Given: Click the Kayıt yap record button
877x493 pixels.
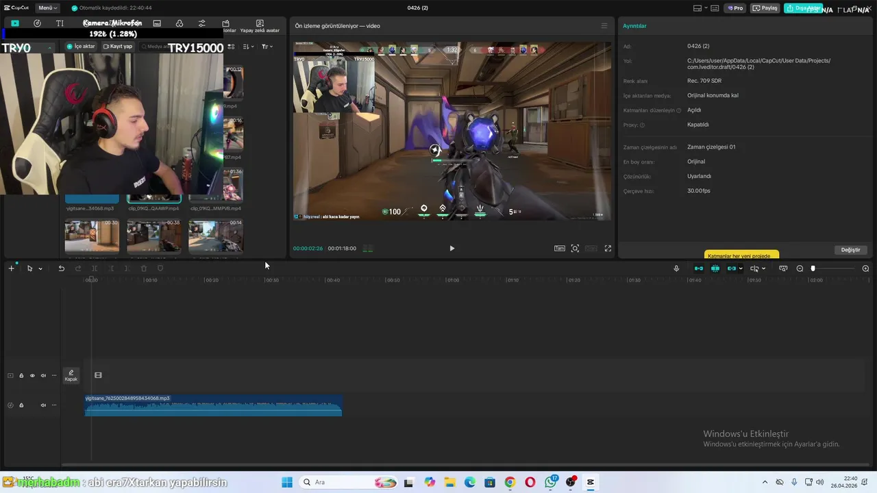Looking at the screenshot, I should [x=118, y=47].
